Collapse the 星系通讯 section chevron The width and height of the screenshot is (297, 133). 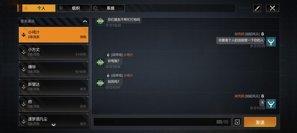coord(85,21)
